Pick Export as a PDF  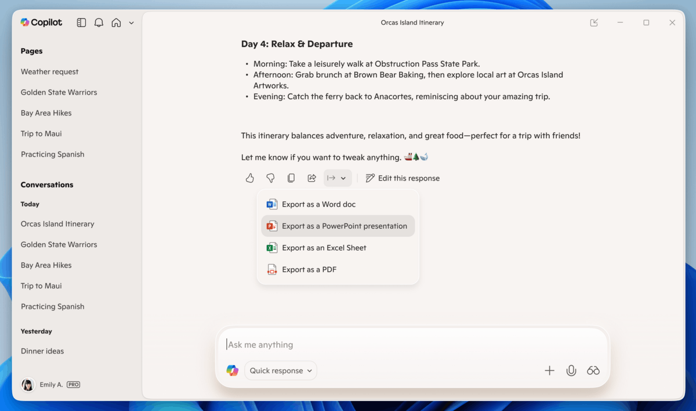(x=309, y=269)
